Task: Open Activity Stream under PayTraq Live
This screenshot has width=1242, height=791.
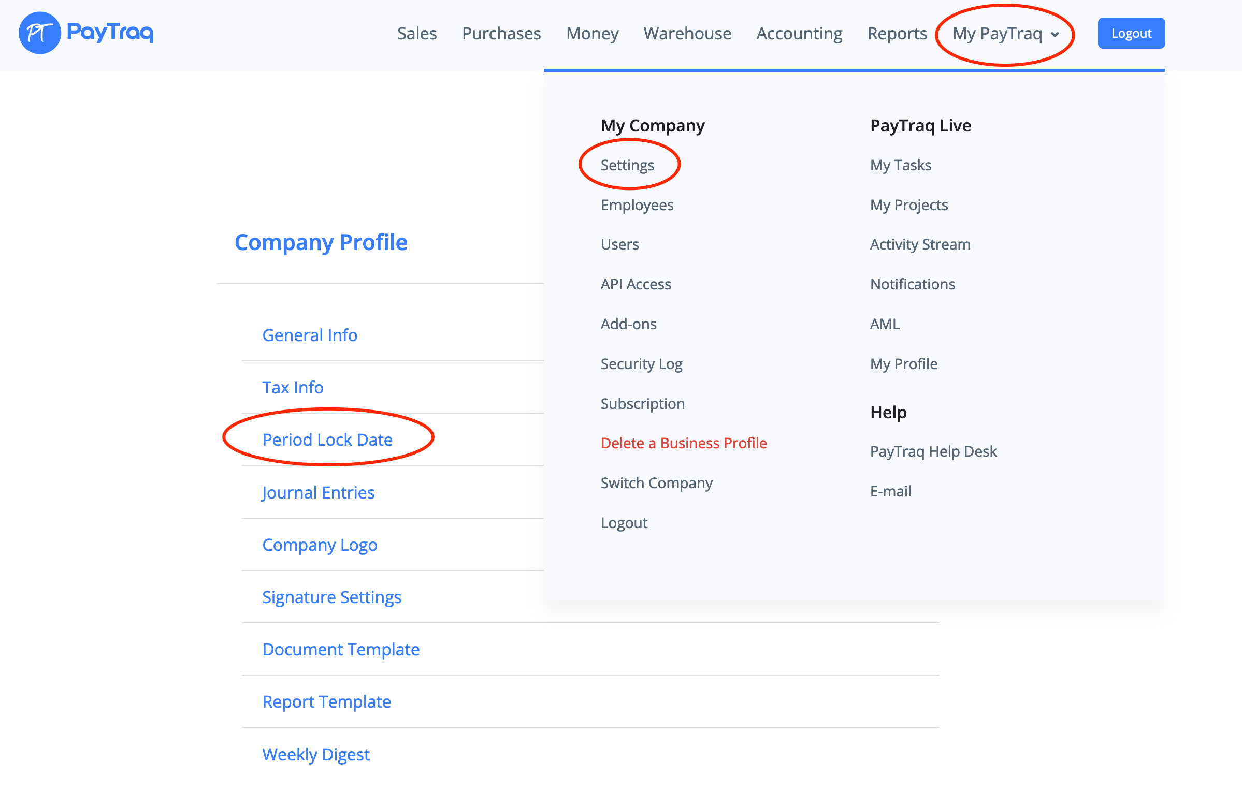Action: [x=920, y=244]
